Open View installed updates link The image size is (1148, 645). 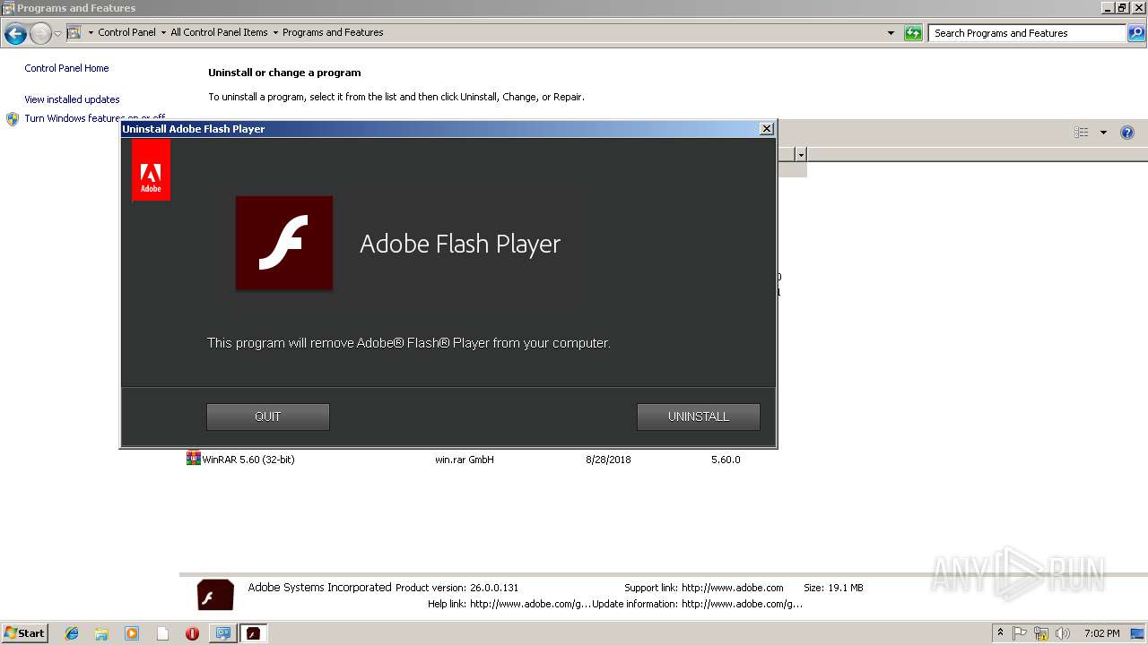[x=72, y=99]
